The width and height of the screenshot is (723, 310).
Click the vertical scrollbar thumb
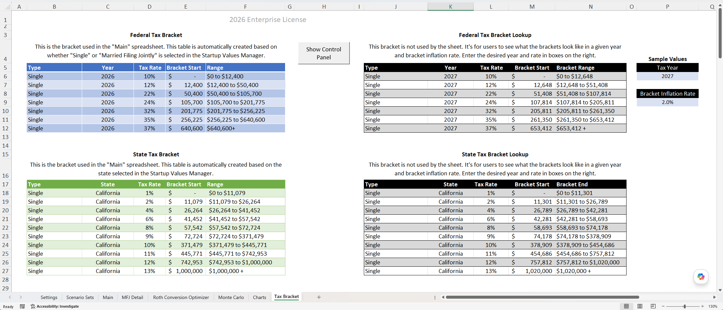(x=720, y=33)
